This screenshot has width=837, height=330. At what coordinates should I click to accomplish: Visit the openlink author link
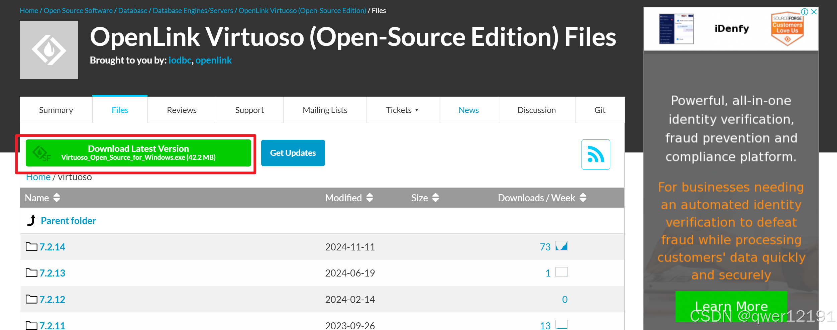click(x=213, y=60)
